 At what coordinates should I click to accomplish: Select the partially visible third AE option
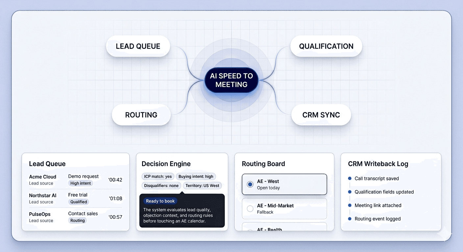coord(284,228)
